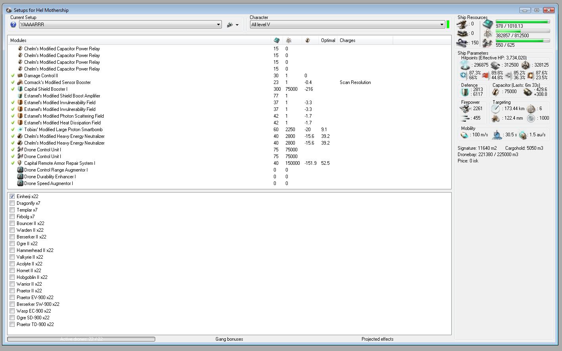Click the sensor strength icon showing 1000

click(531, 118)
